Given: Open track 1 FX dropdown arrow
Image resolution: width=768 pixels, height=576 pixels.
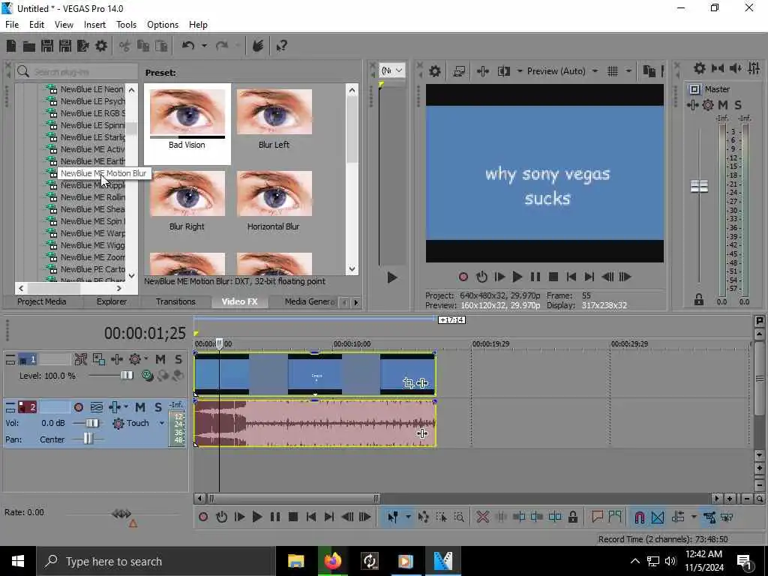Looking at the screenshot, I should [146, 359].
